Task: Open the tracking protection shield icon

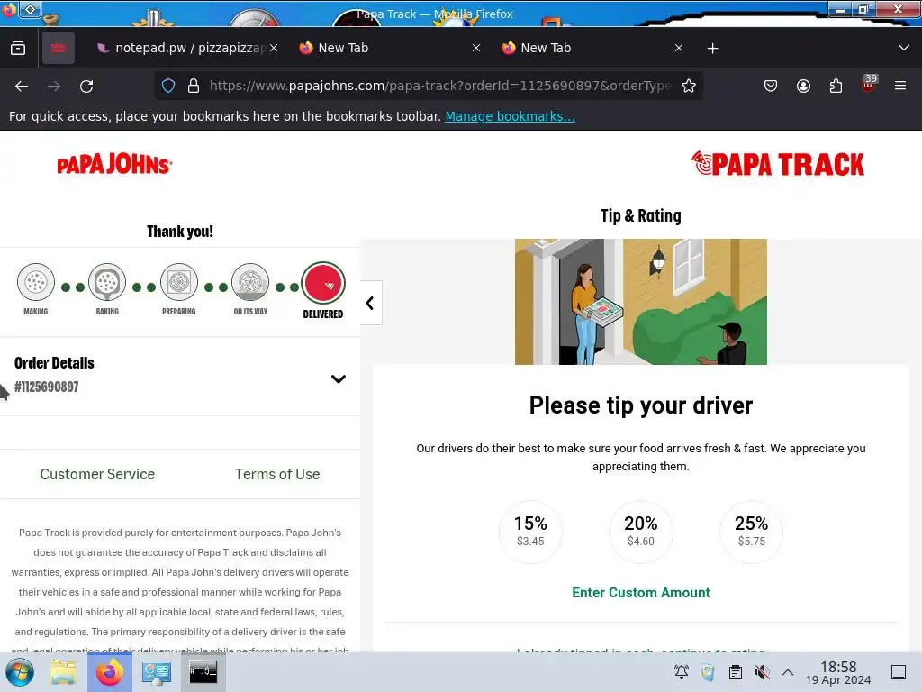Action: (x=168, y=86)
